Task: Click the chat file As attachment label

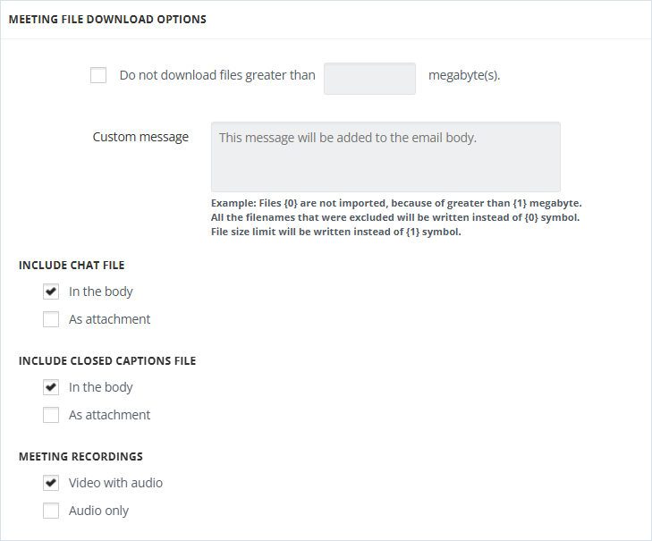Action: (109, 319)
